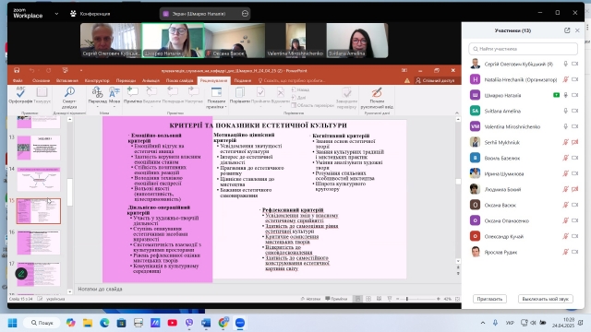Open the screen share options menu
The height and width of the screenshot is (332, 591).
(245, 14)
